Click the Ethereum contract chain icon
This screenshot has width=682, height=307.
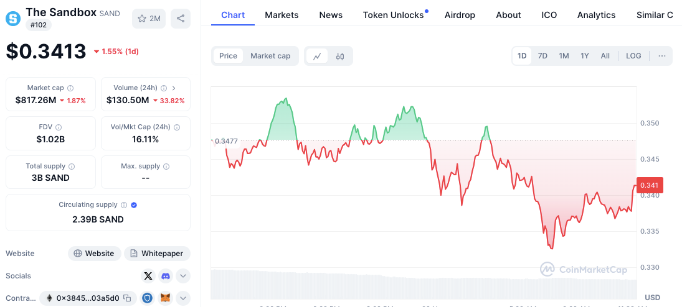[x=49, y=298]
